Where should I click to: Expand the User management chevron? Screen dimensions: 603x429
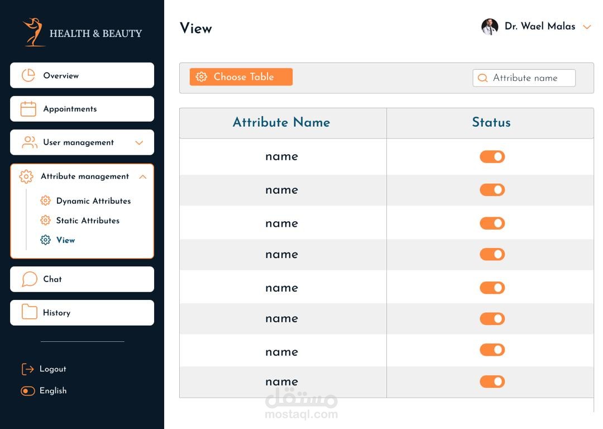pyautogui.click(x=139, y=143)
